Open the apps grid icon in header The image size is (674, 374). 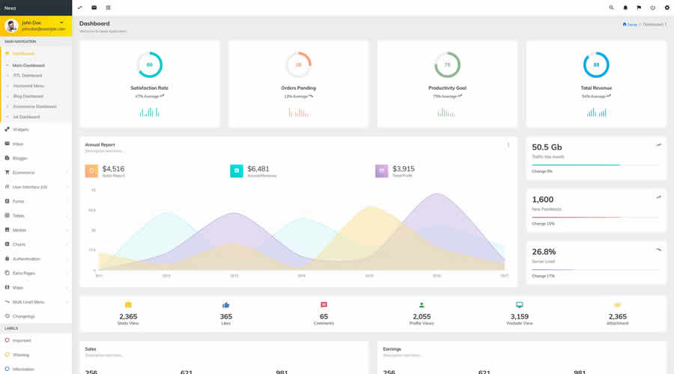[108, 7]
